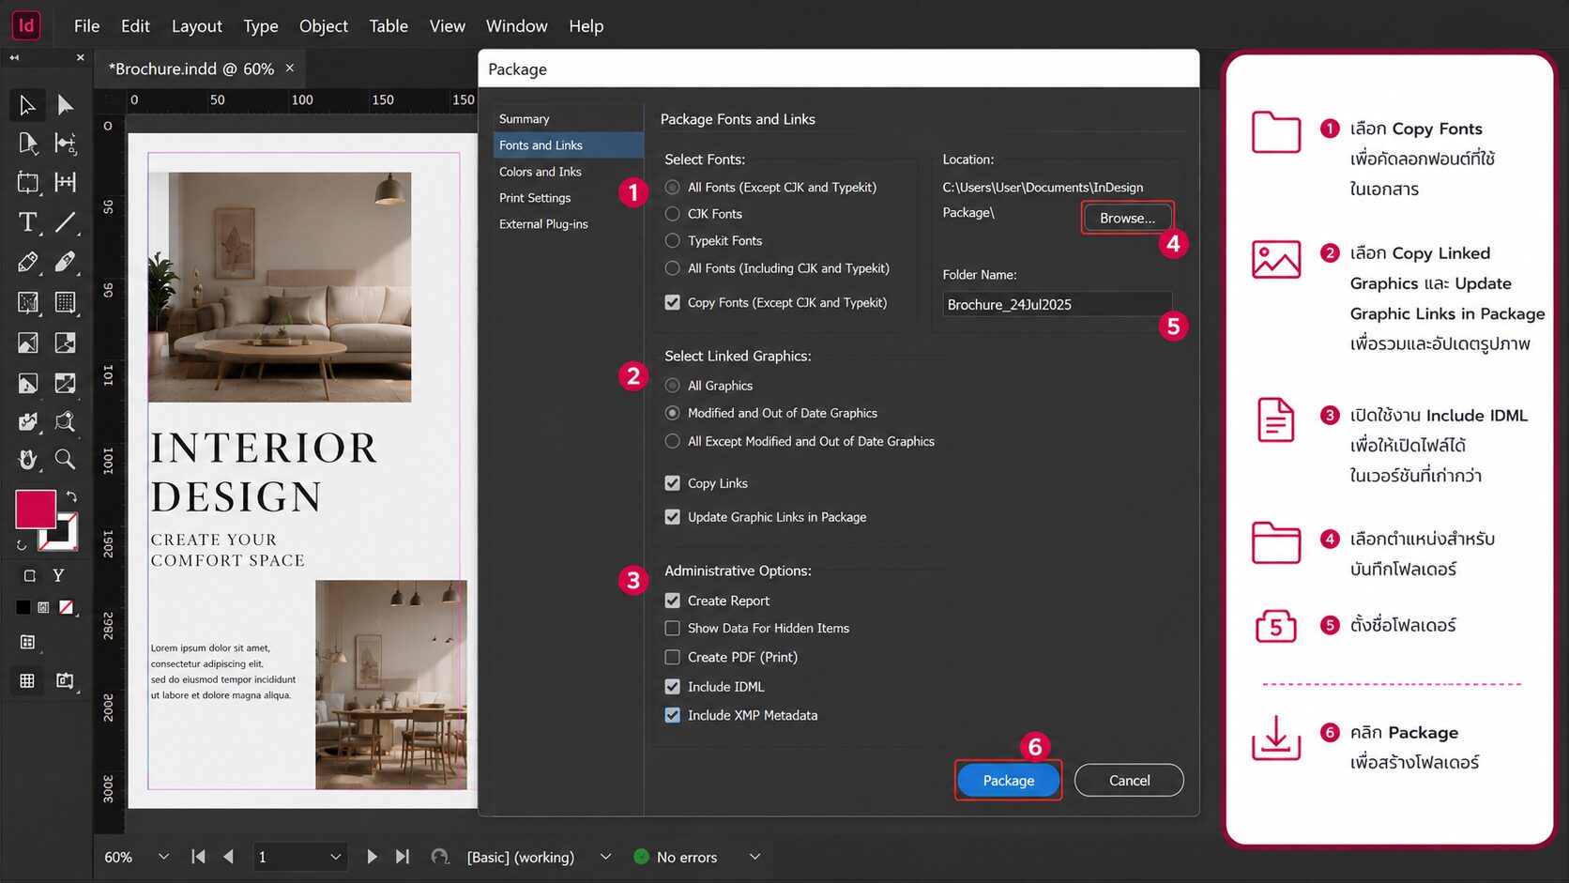Open the Table menu
The width and height of the screenshot is (1569, 883).
click(388, 26)
